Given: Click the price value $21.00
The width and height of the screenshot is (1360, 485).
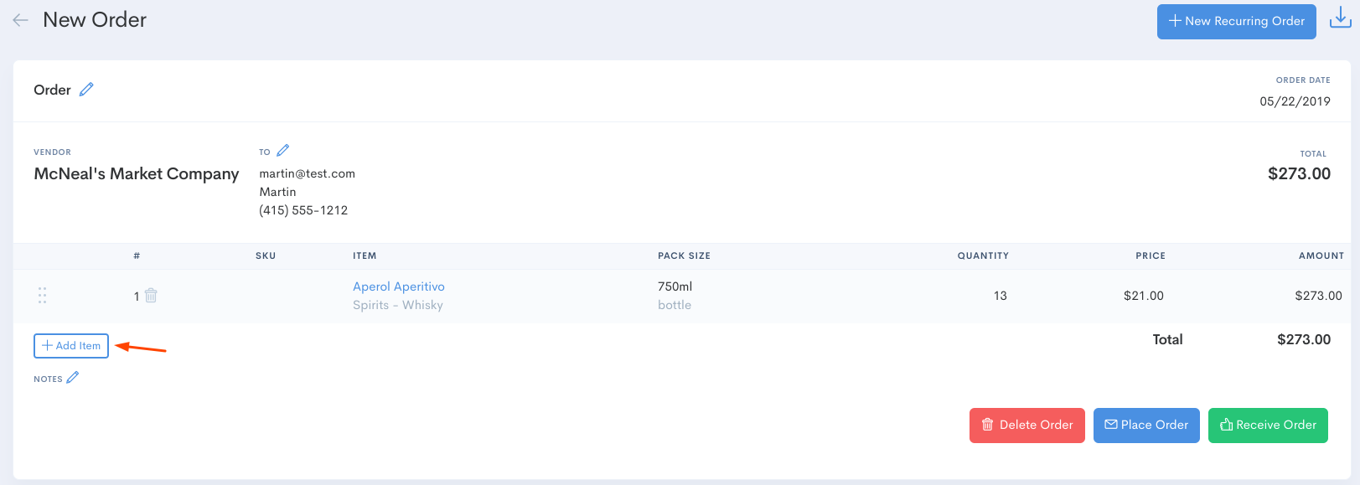Looking at the screenshot, I should click(x=1144, y=296).
